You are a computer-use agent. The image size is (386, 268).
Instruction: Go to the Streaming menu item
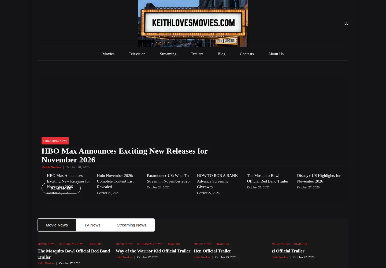pos(168,54)
